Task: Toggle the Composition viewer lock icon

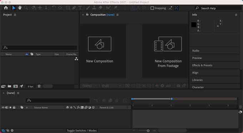Action: pos(87,14)
